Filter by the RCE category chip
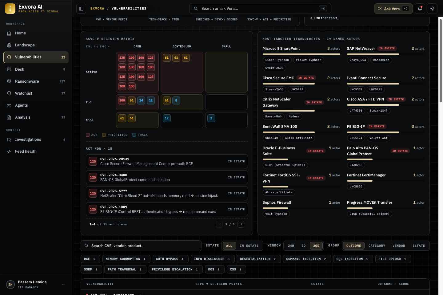The height and width of the screenshot is (295, 443). point(90,259)
